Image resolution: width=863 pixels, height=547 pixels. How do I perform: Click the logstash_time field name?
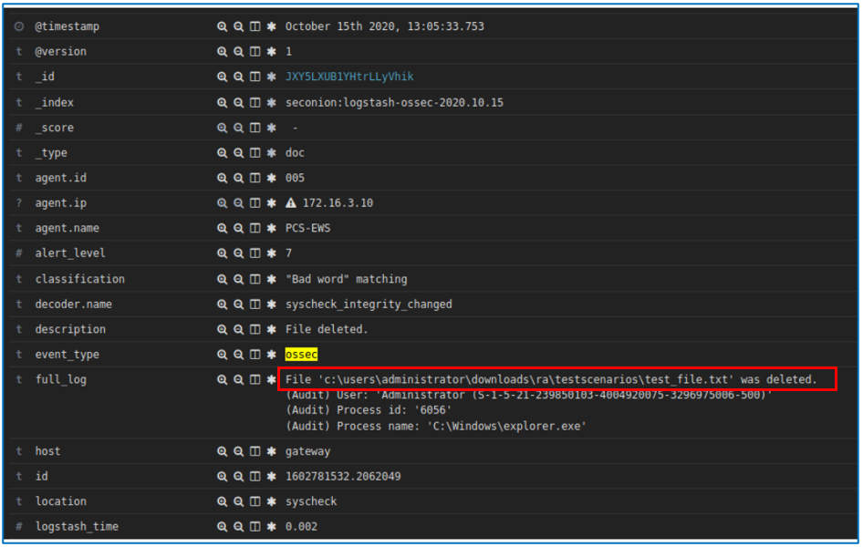[77, 527]
